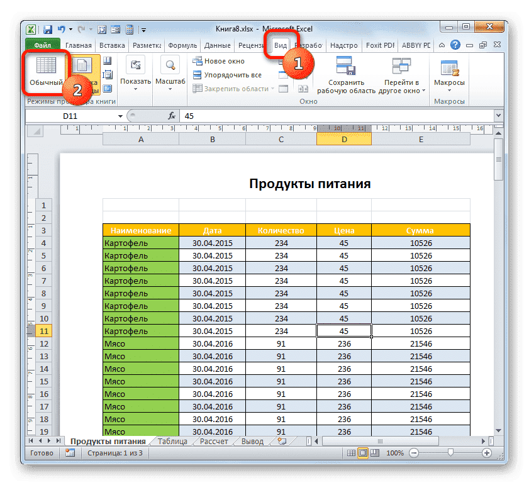Click the Undo arrow icon
This screenshot has width=529, height=485.
[62, 29]
